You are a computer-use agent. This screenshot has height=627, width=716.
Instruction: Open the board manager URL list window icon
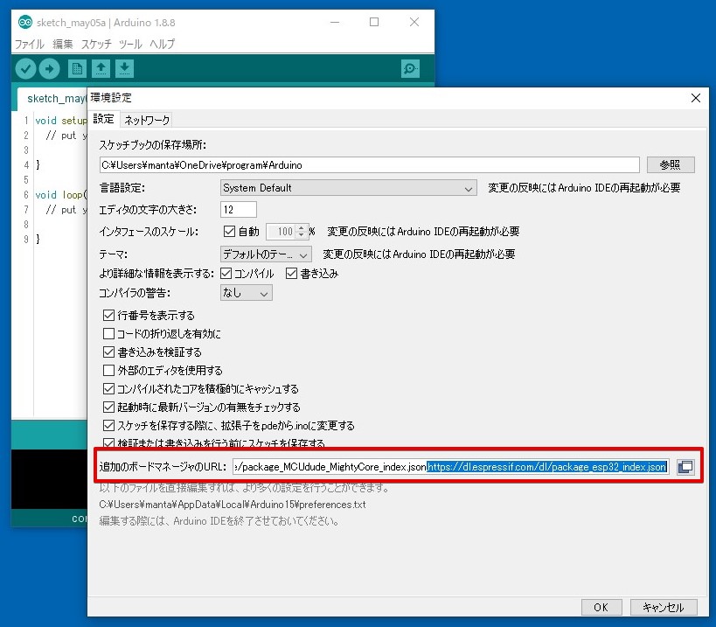click(x=685, y=467)
